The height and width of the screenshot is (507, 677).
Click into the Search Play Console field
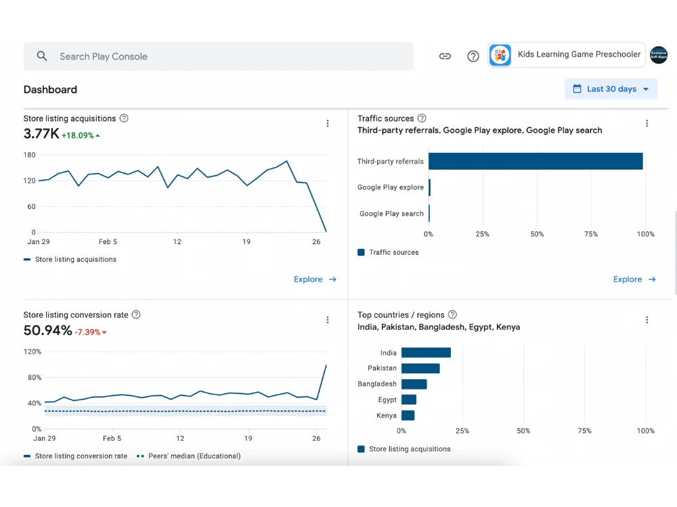(x=219, y=57)
